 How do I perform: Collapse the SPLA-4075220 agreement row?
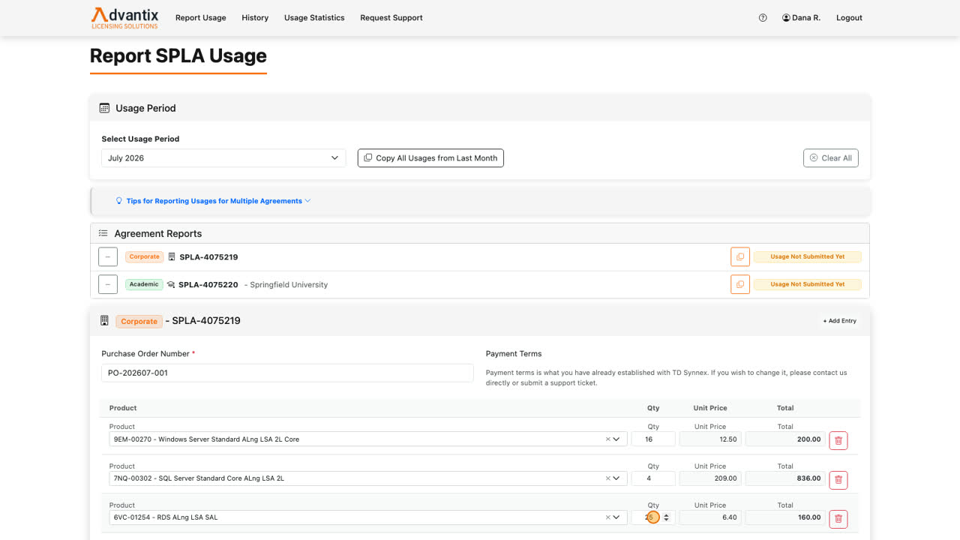tap(108, 284)
